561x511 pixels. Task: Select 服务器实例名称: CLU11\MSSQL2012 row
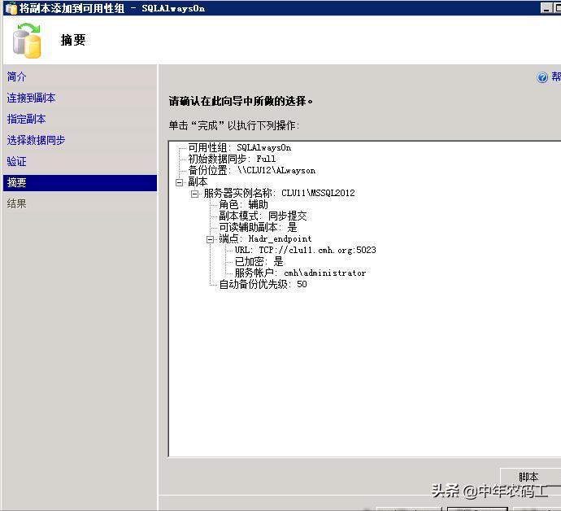point(279,193)
